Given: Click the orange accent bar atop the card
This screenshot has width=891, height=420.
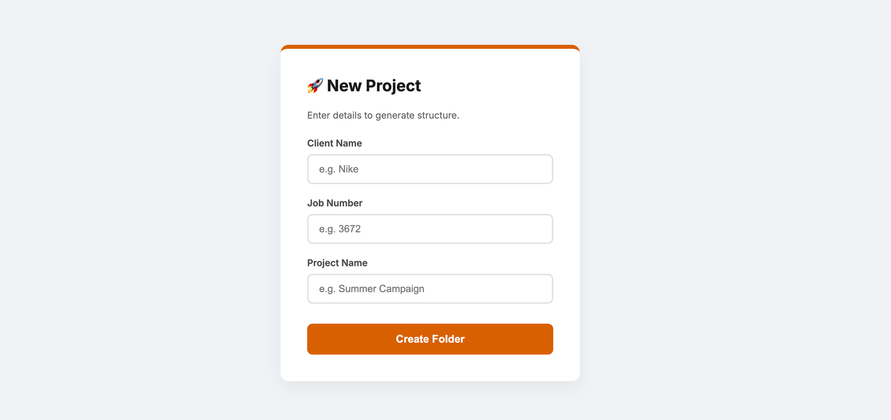Looking at the screenshot, I should tap(430, 47).
